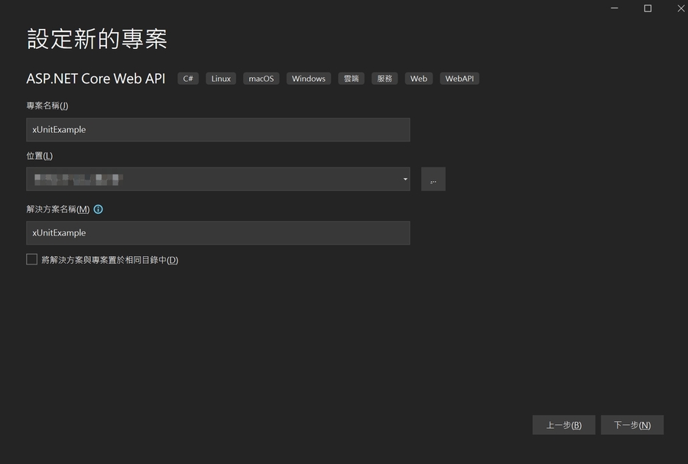Viewport: 688px width, 464px height.
Task: Open the file browser with the "..." button
Action: 433,179
